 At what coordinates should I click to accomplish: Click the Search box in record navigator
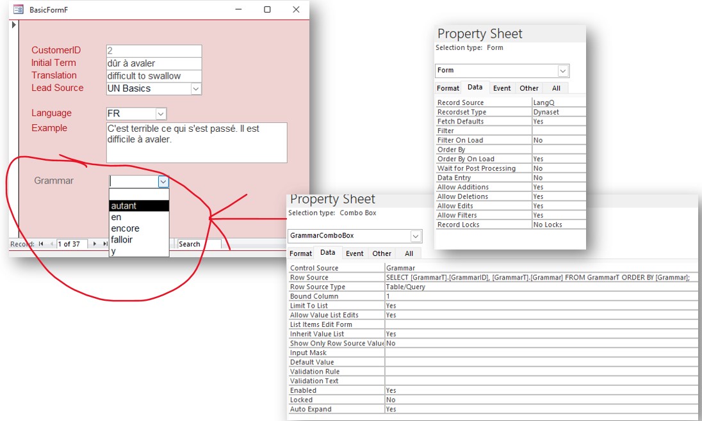(199, 244)
